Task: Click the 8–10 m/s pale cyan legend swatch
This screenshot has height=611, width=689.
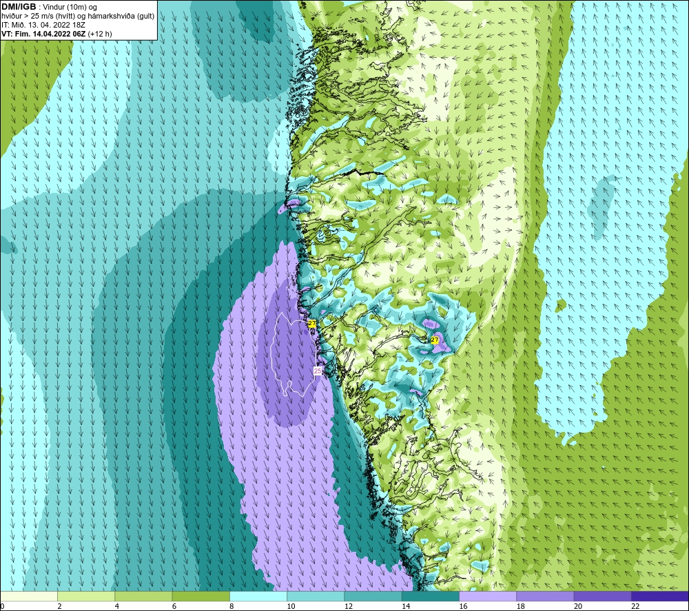Action: pos(258,596)
